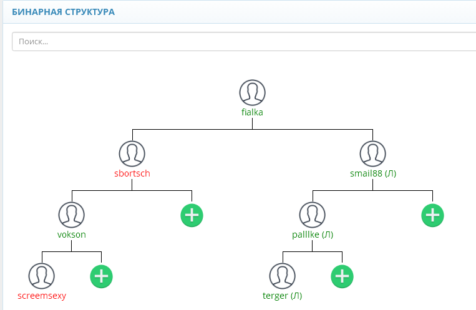
Task: Open the terger user avatar
Action: pos(282,276)
